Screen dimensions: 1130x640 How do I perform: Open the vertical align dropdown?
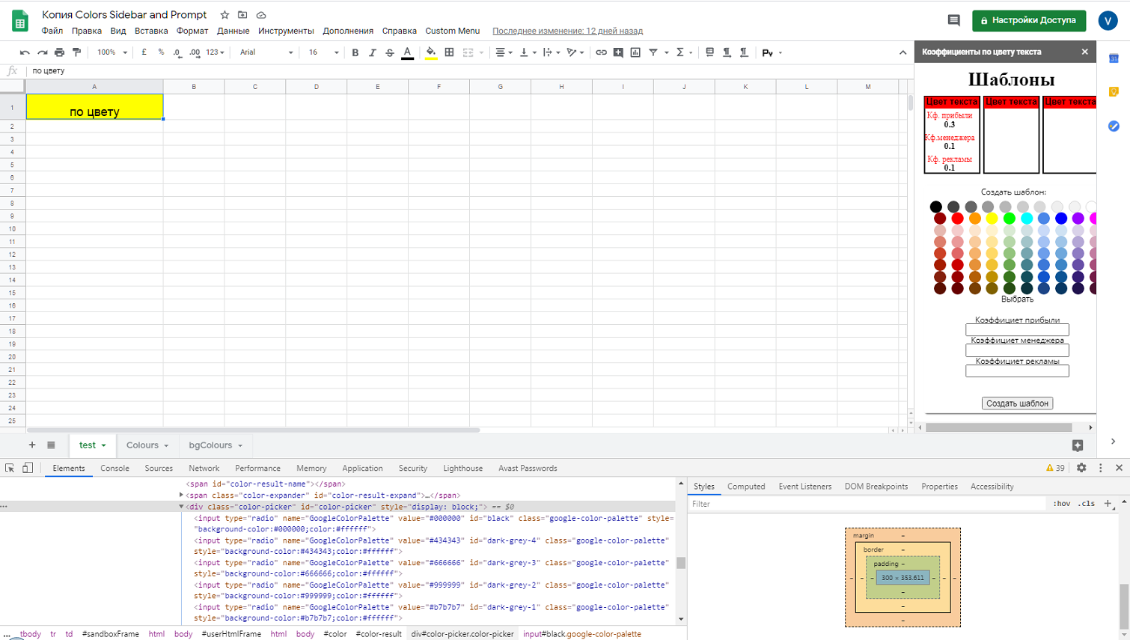[528, 52]
